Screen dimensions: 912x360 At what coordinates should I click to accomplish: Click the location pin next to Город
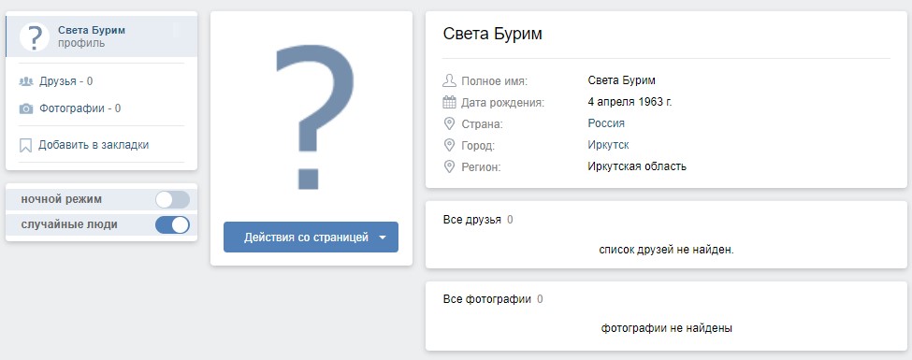[449, 145]
